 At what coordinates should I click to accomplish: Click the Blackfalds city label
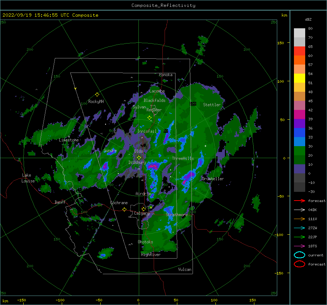154,100
